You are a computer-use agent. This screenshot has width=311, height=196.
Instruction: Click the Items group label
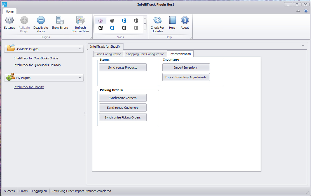click(105, 60)
